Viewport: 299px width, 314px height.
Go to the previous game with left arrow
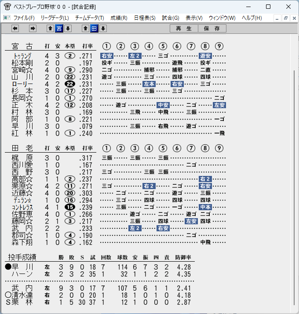click(15, 29)
